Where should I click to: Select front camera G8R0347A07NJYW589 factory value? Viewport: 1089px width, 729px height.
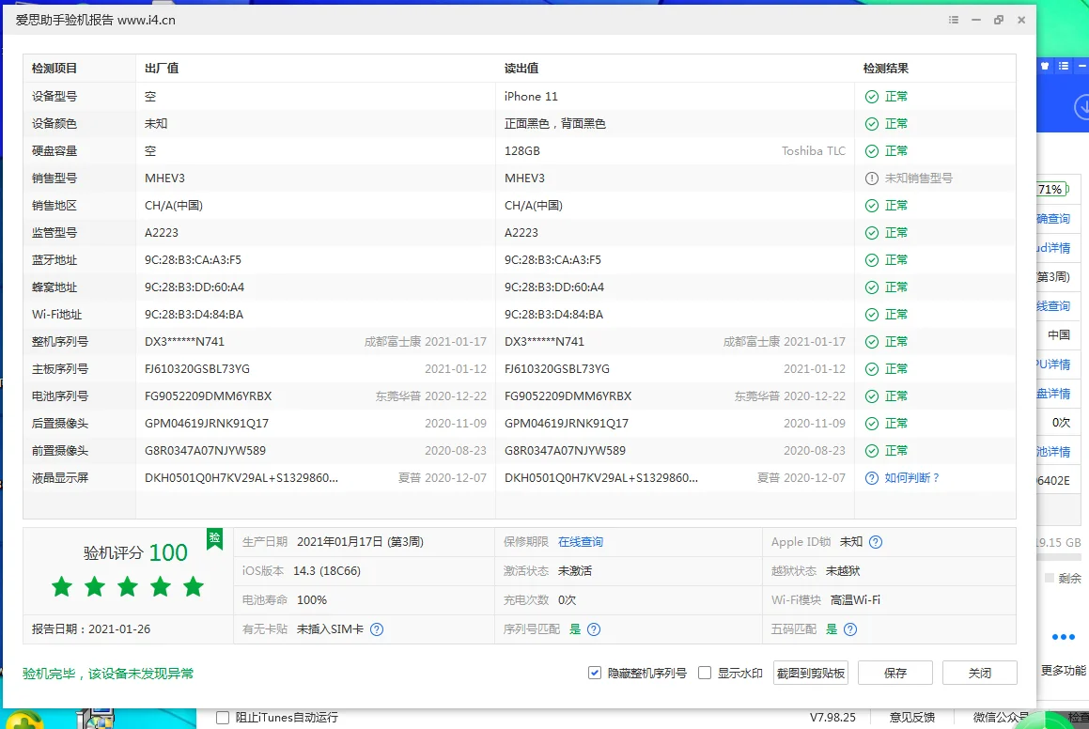coord(205,451)
